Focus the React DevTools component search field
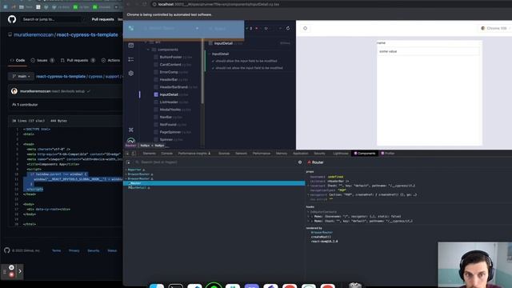The width and height of the screenshot is (512, 288). tap(215, 162)
